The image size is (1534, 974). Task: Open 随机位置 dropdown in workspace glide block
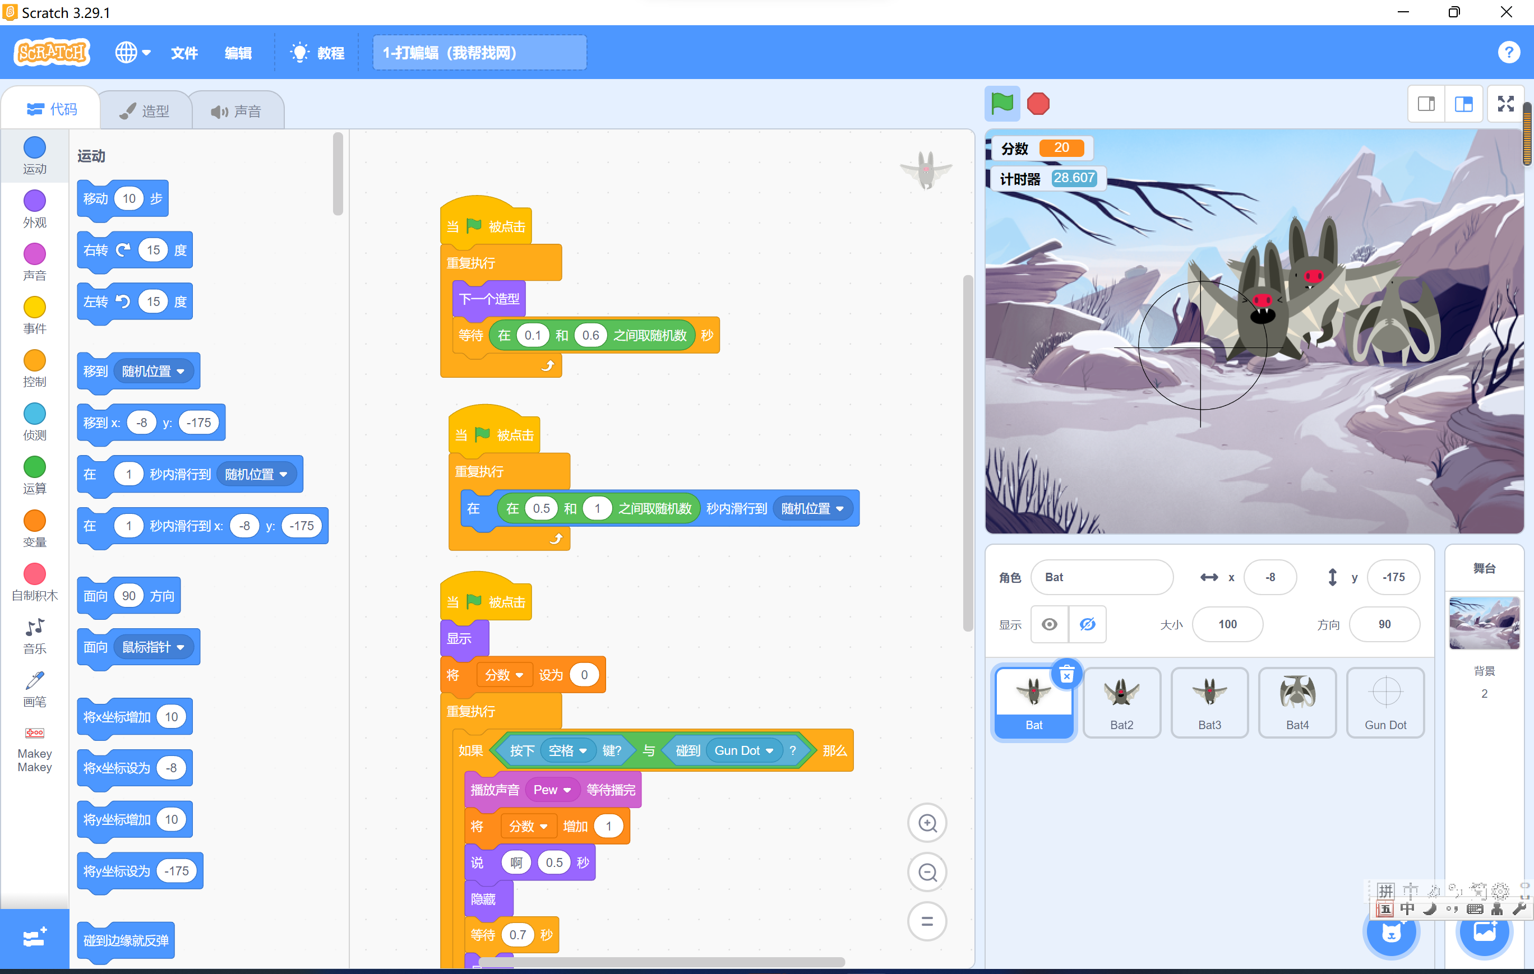[813, 508]
